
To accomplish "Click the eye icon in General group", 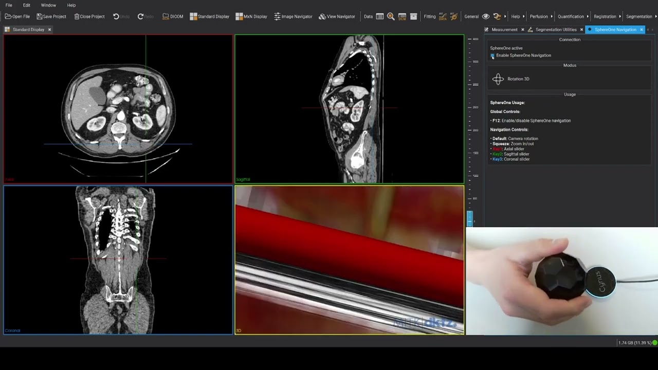I will [486, 16].
